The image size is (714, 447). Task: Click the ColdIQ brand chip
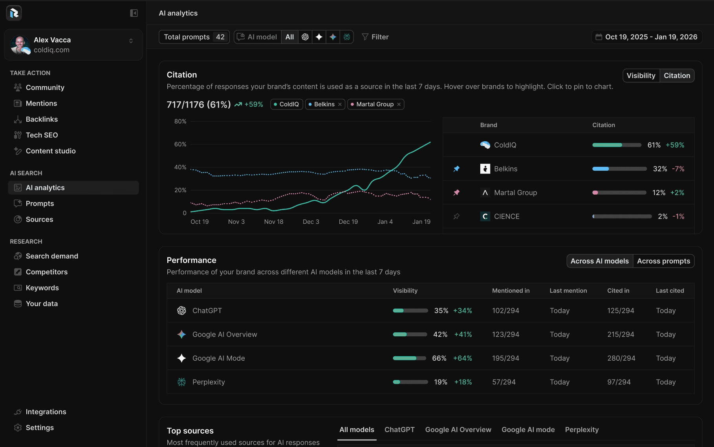click(287, 104)
